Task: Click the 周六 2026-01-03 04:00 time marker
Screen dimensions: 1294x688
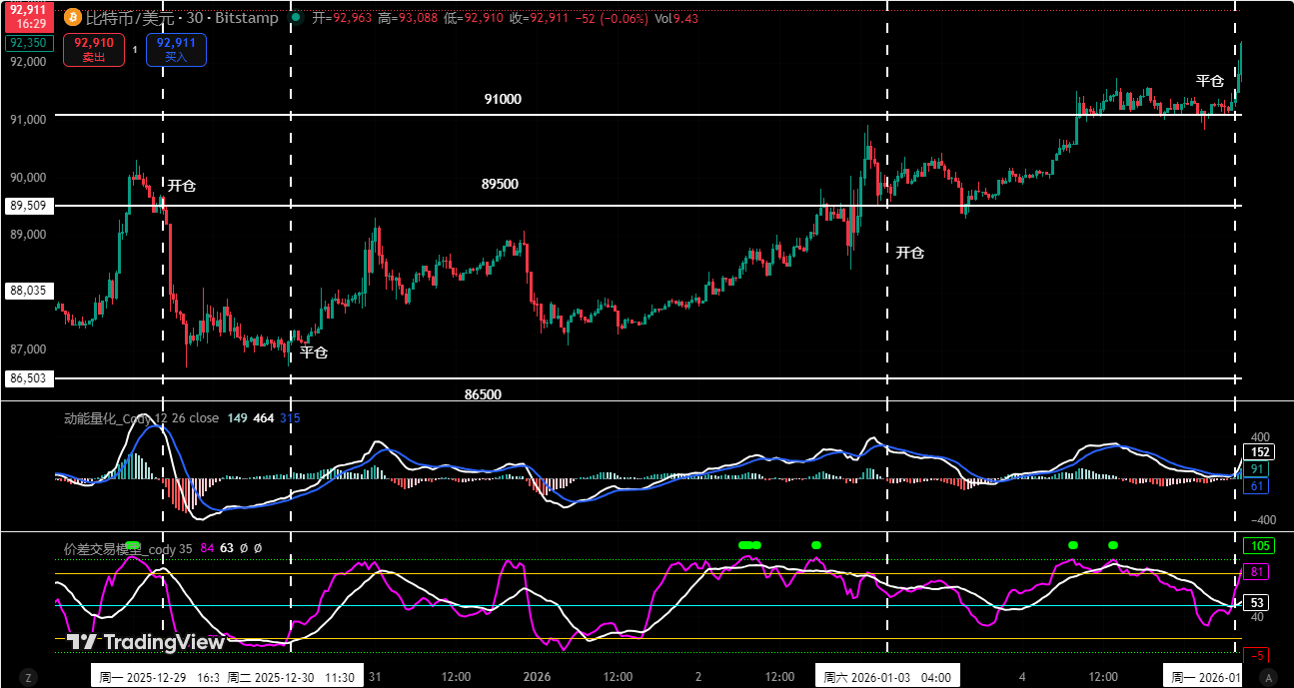Action: click(886, 677)
